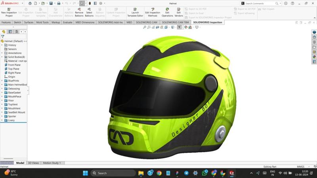This screenshot has width=317, height=178.
Task: Collapse the CommandManager ribbon with the chevron
Action: [315, 18]
